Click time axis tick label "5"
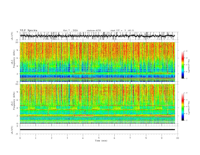 coord(99,138)
